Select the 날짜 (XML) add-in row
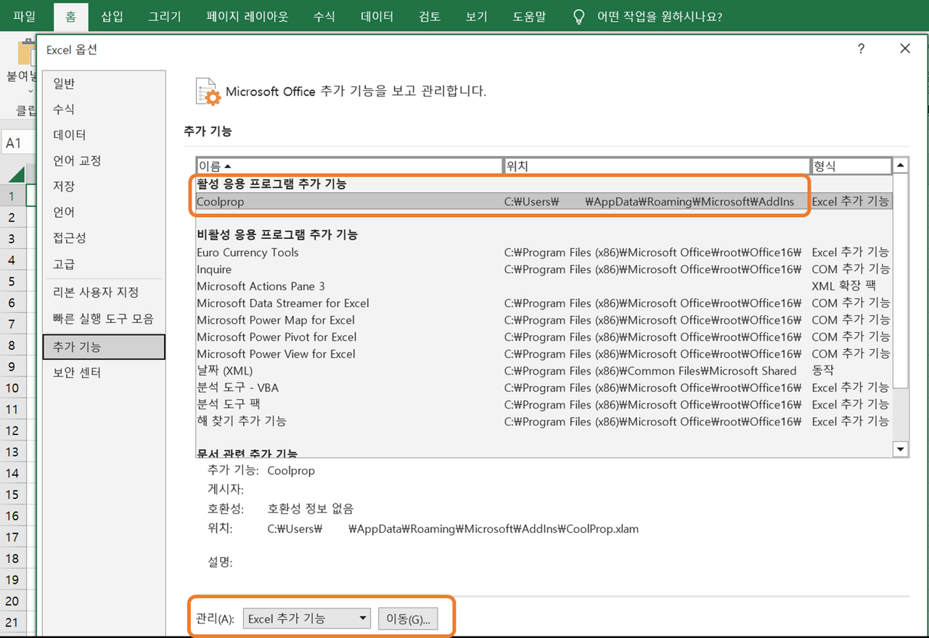 pyautogui.click(x=544, y=371)
